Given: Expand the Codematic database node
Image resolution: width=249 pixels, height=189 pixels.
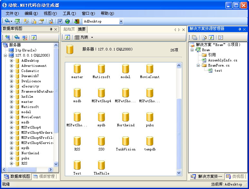Looking at the screenshot, I should point(11,71).
